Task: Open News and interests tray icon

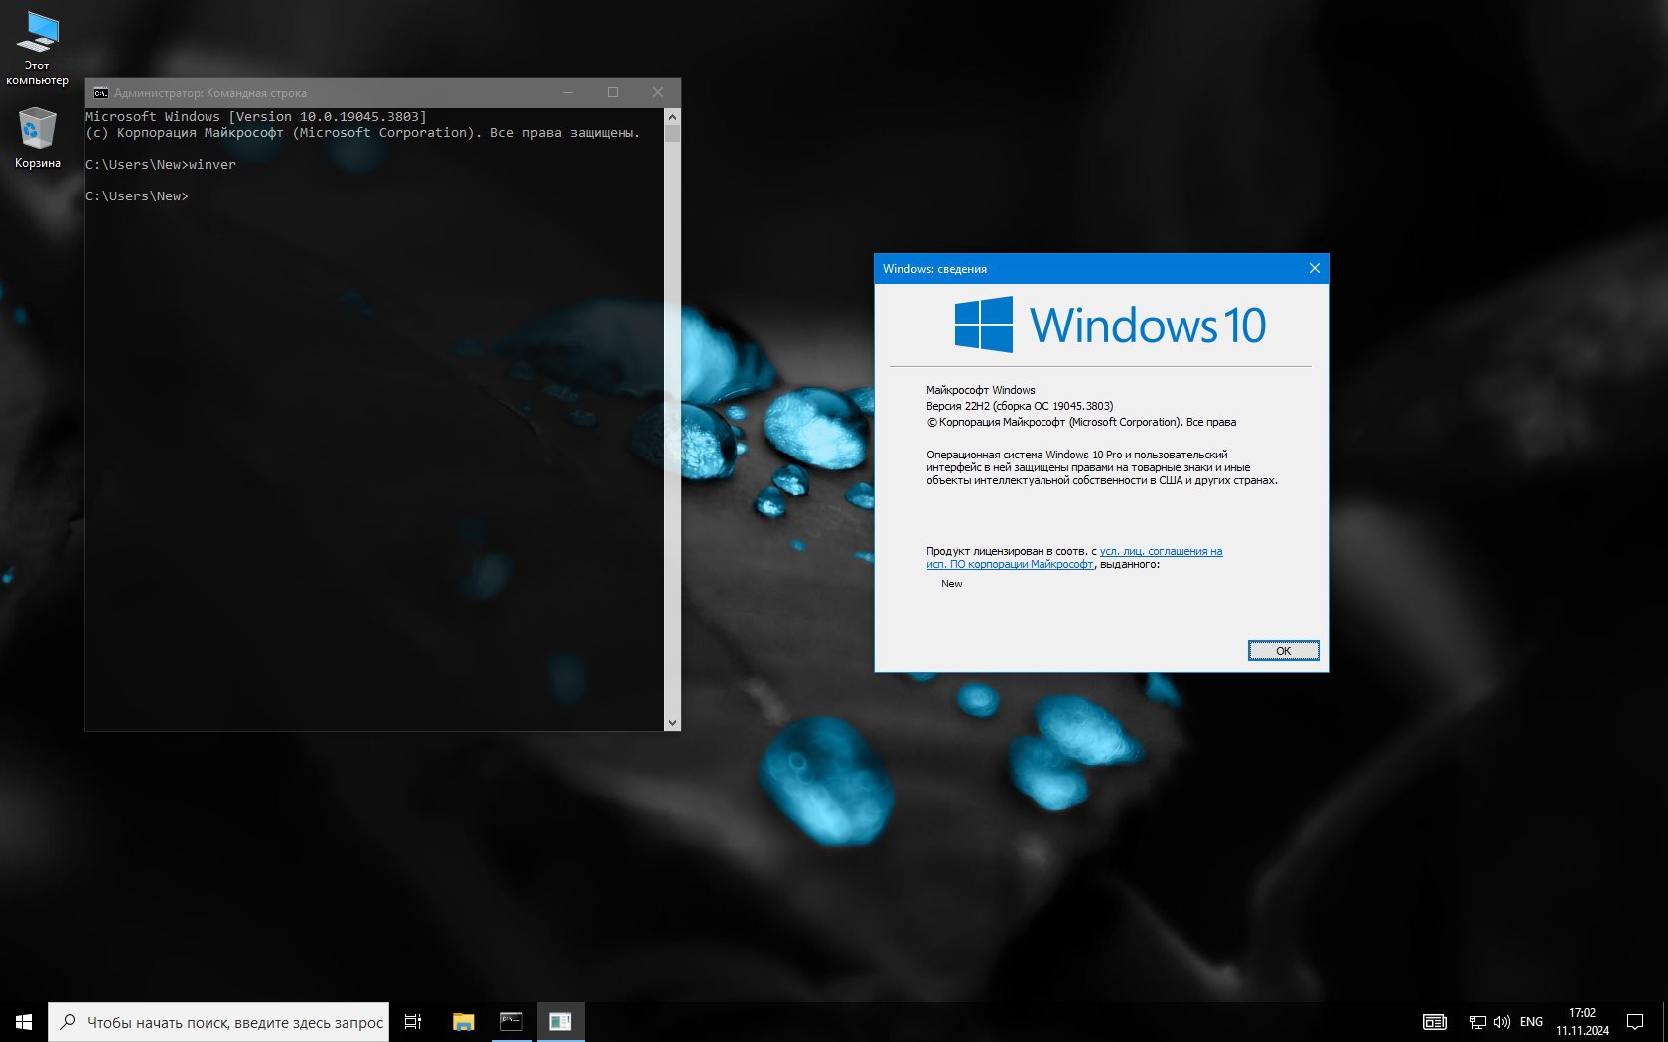Action: (x=1434, y=1022)
